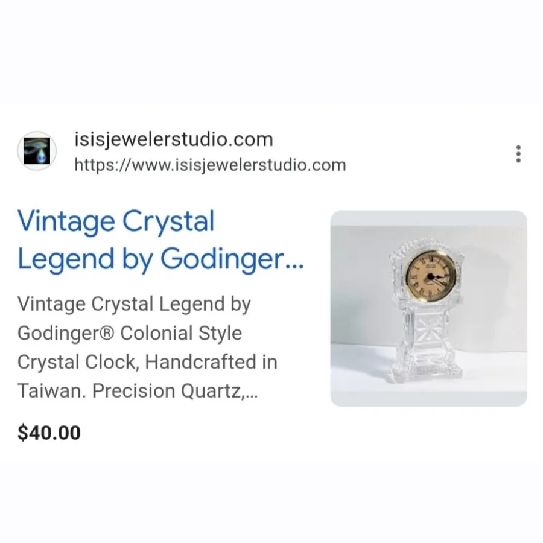The height and width of the screenshot is (543, 543).
Task: Click the gold clock face in thumbnail
Action: (431, 275)
